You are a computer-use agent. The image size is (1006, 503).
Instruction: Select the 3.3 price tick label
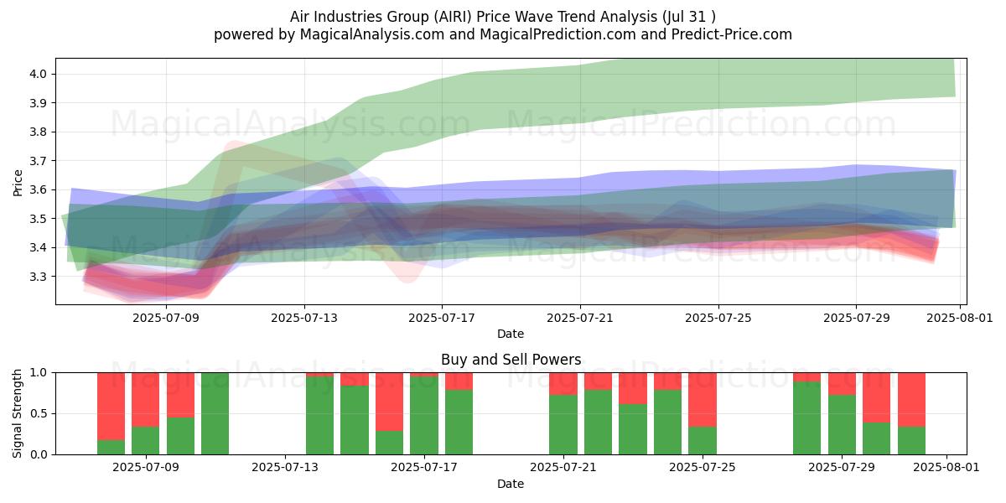(x=39, y=277)
